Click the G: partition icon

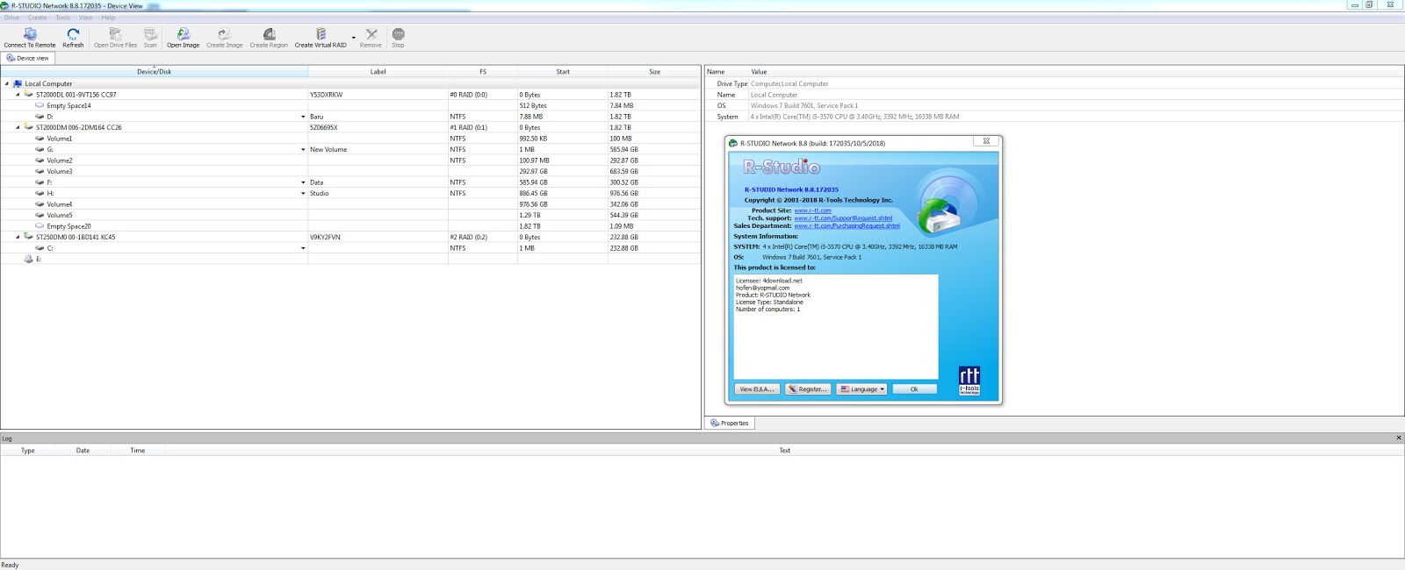40,149
